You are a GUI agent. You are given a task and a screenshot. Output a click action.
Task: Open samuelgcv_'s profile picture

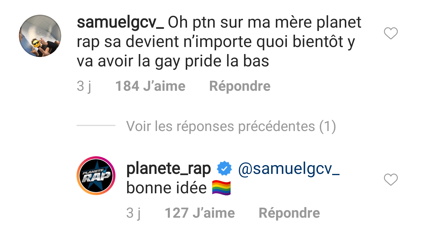pyautogui.click(x=40, y=36)
